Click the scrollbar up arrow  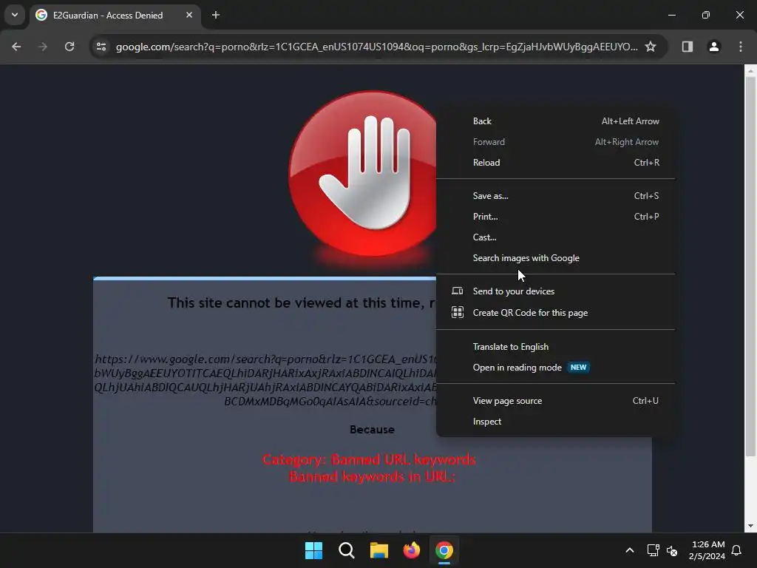750,71
